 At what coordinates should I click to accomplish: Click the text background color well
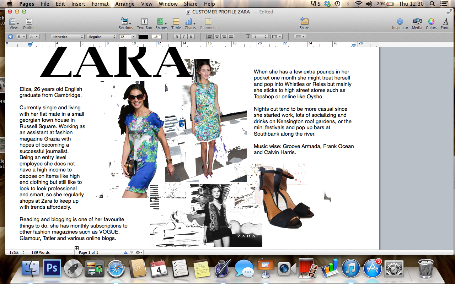pos(156,37)
